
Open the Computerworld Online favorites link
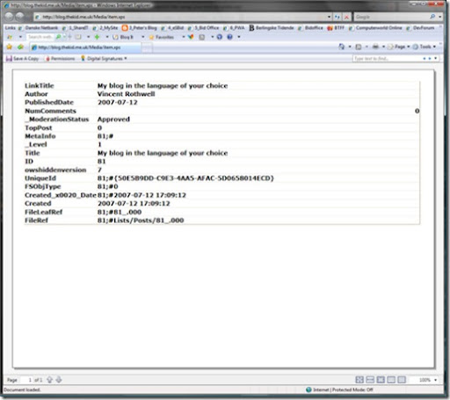[x=375, y=28]
